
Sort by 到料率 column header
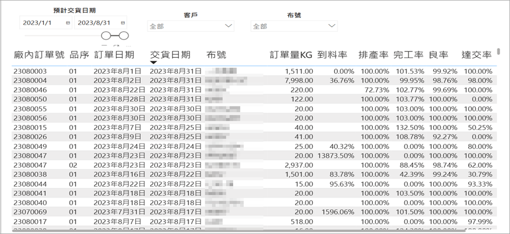click(332, 55)
